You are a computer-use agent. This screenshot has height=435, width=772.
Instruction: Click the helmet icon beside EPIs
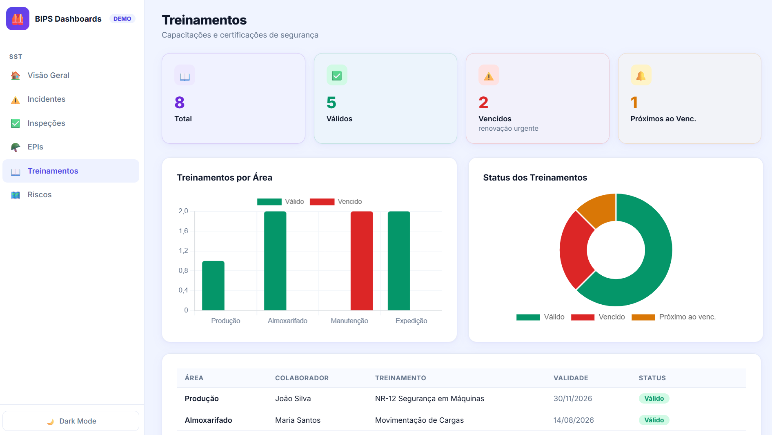(x=16, y=147)
